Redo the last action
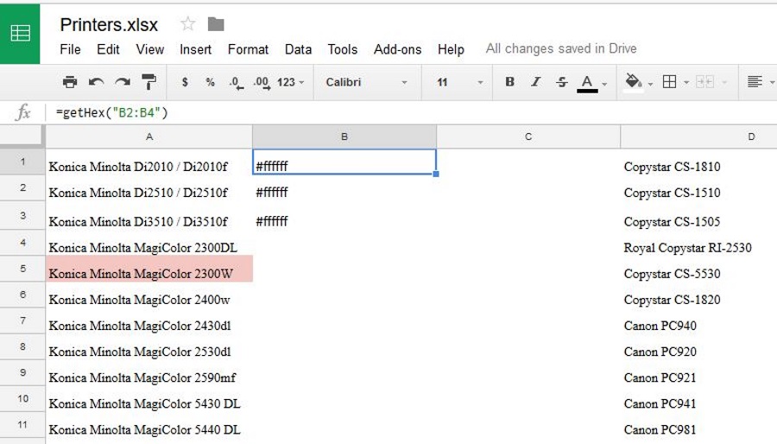The image size is (777, 444). pyautogui.click(x=123, y=82)
